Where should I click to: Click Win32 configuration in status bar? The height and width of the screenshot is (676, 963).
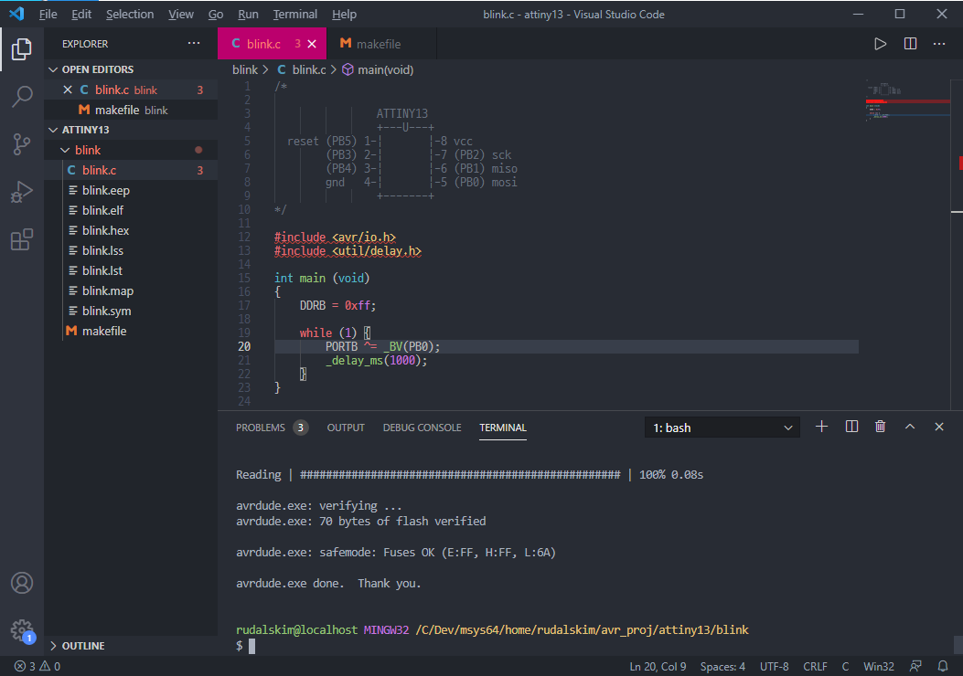click(879, 666)
